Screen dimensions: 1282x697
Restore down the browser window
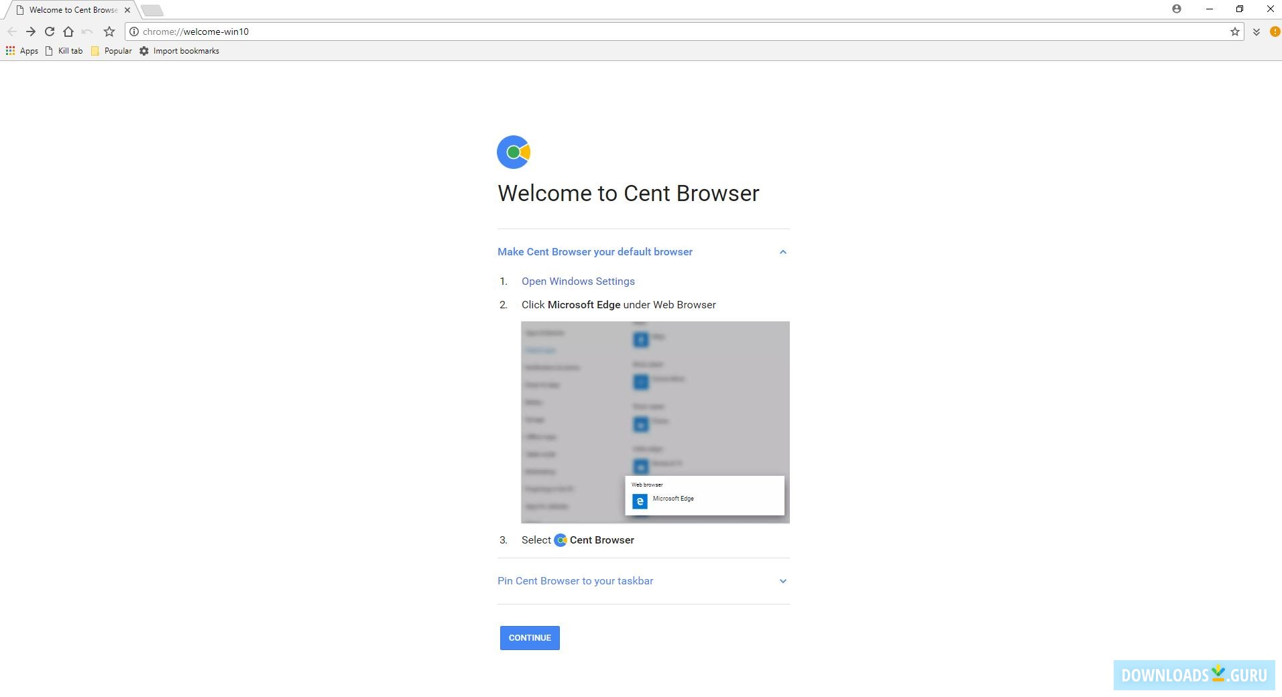click(1240, 9)
